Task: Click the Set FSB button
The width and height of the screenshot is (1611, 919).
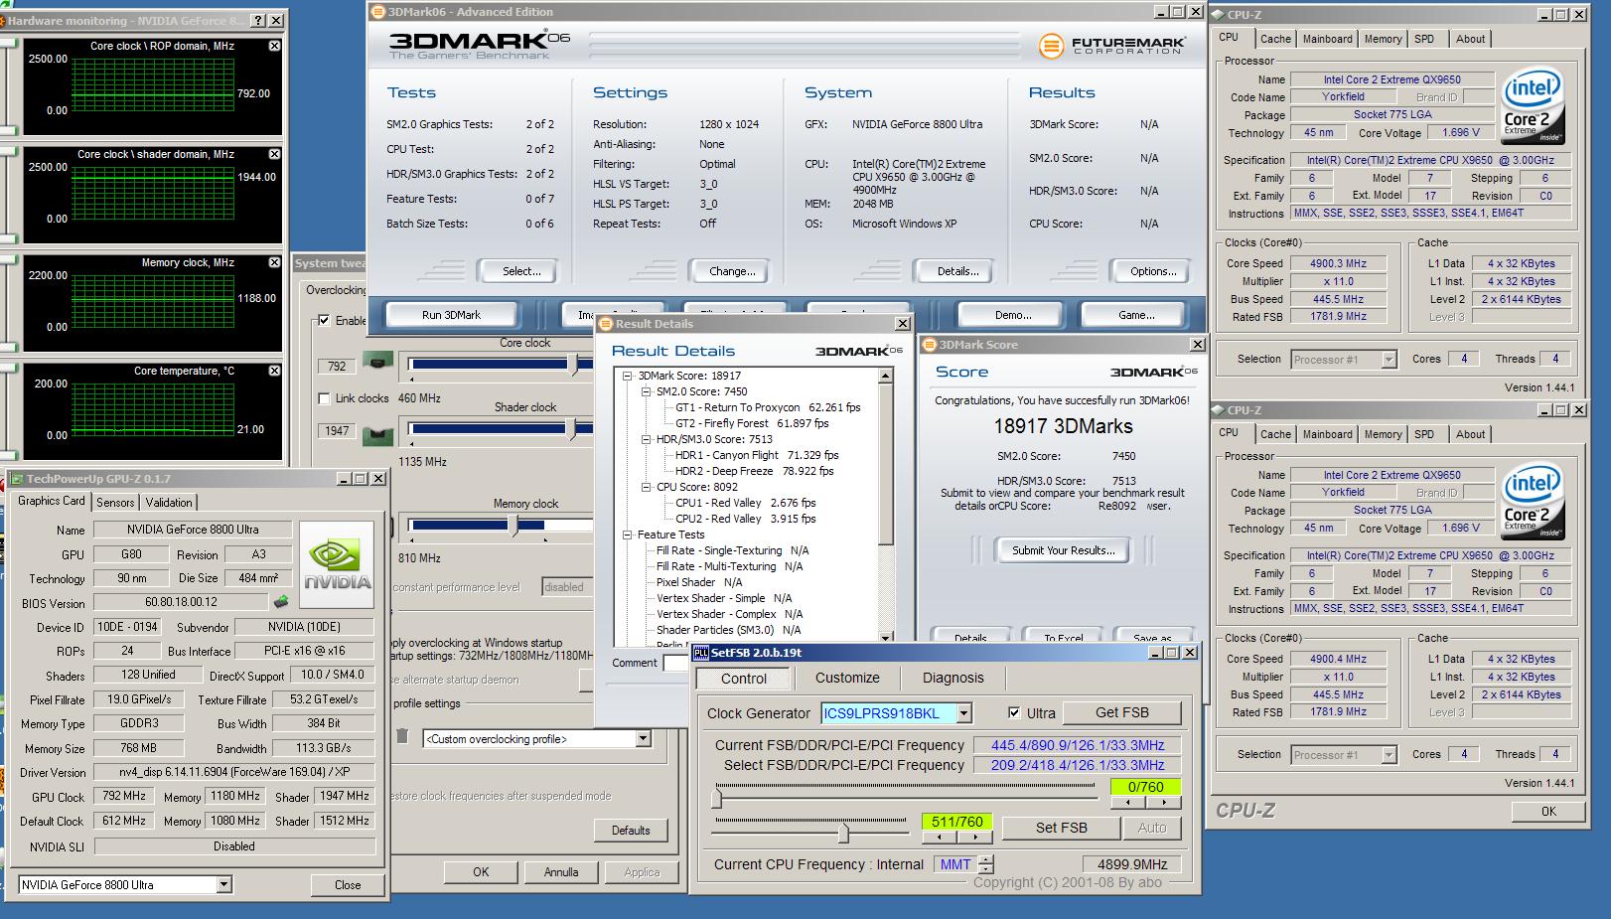Action: [1061, 828]
